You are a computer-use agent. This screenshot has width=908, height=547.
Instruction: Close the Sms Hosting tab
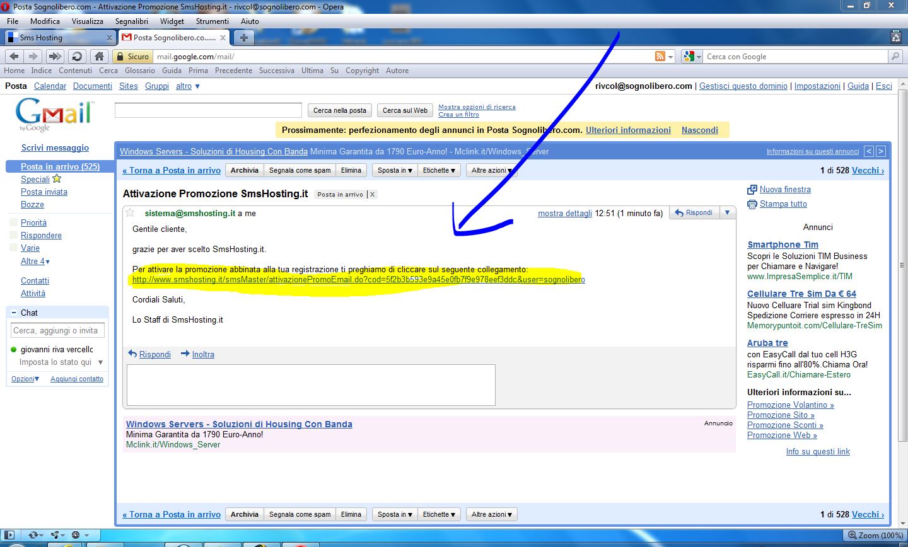[109, 38]
